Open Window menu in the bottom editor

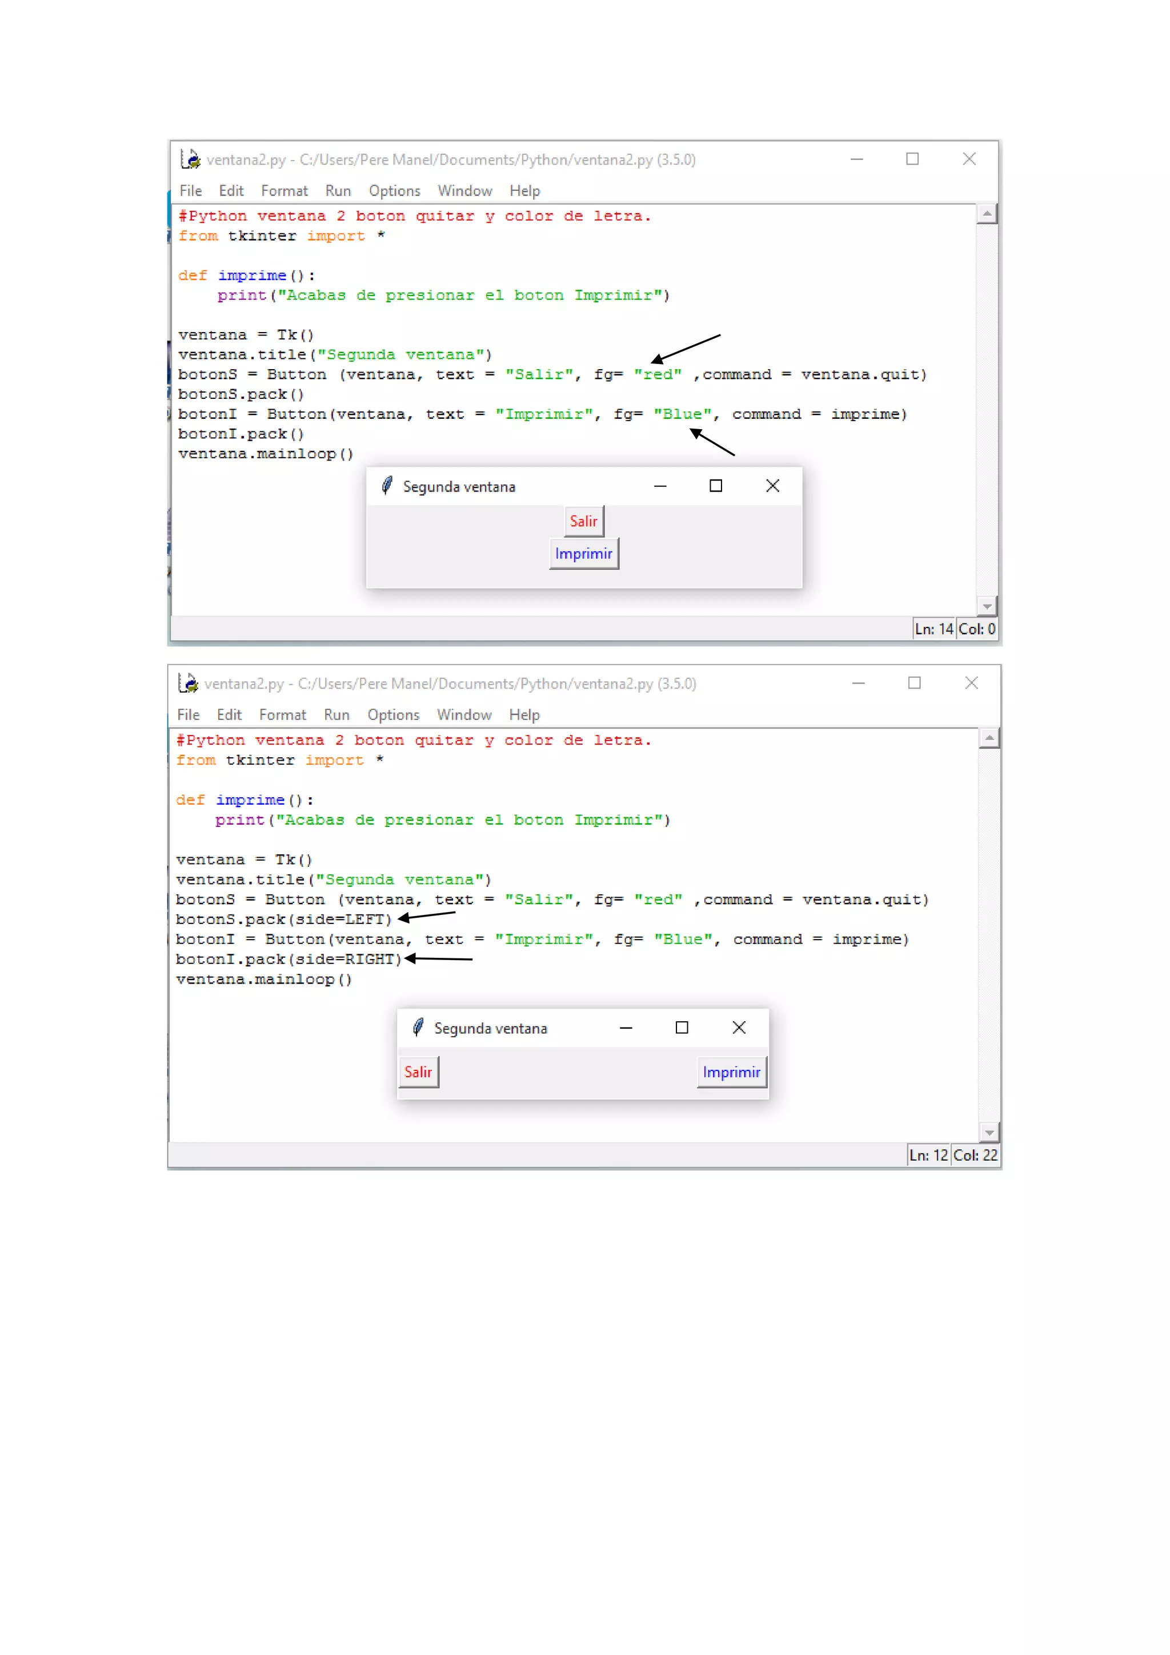tap(464, 715)
